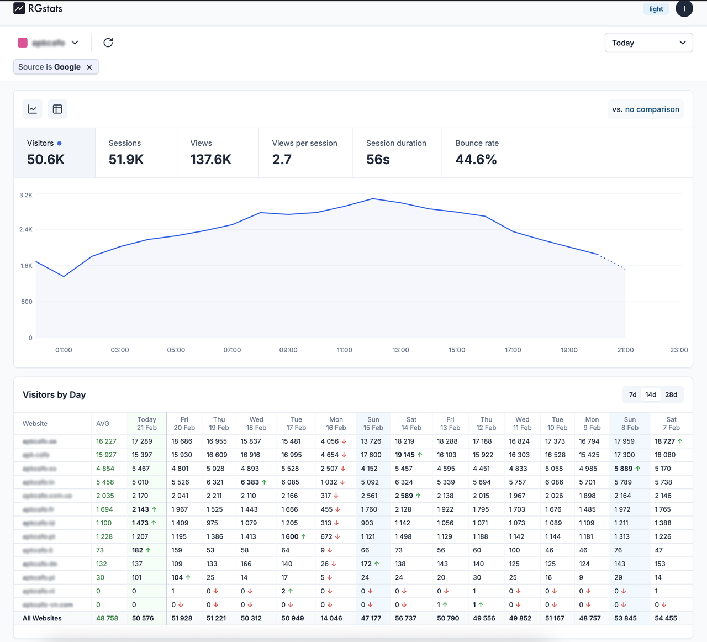707x642 pixels.
Task: Open the profile avatar in the top right
Action: point(684,8)
